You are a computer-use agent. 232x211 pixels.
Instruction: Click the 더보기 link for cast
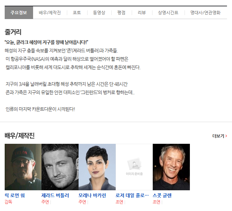point(218,136)
